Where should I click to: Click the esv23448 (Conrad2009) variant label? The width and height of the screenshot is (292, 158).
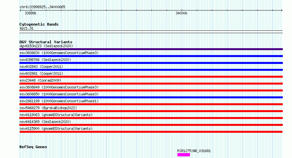coord(40,80)
